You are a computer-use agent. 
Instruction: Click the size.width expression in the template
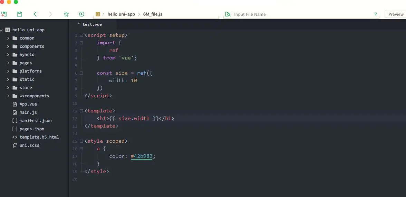tap(134, 118)
